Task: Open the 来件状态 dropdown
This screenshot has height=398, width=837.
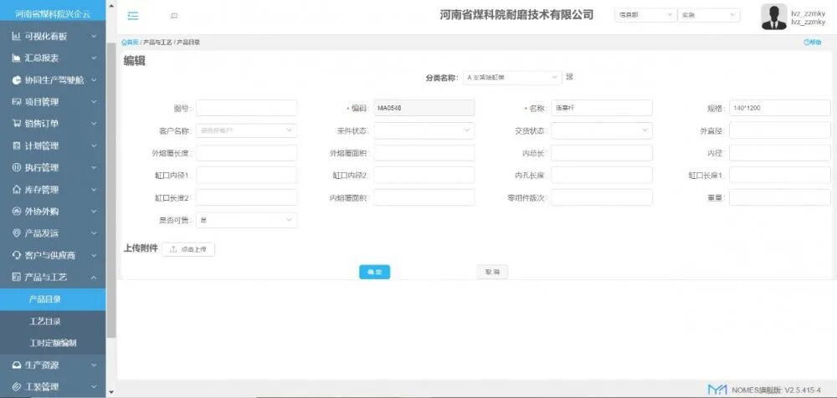Action: pyautogui.click(x=424, y=130)
